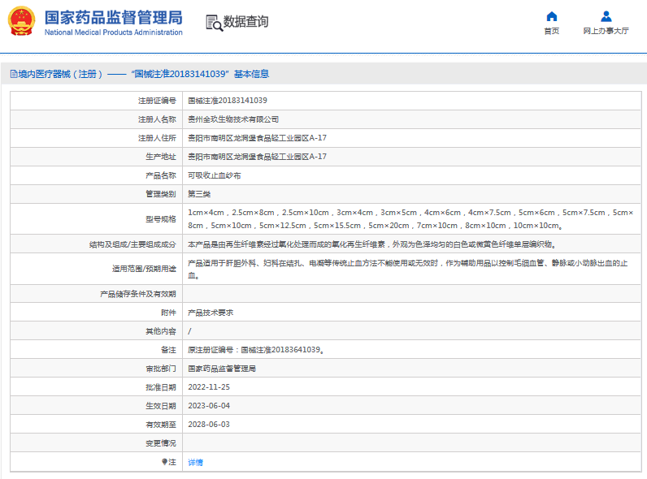Open the 详情 link
Screen dimensions: 647x479
click(195, 463)
